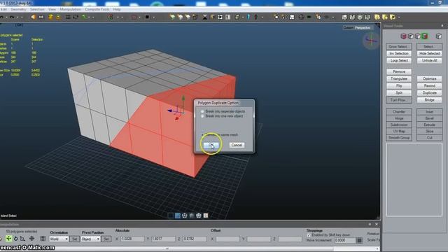This screenshot has height=252, width=448.
Task: Click the white square display mode icon
Action: click(x=206, y=216)
